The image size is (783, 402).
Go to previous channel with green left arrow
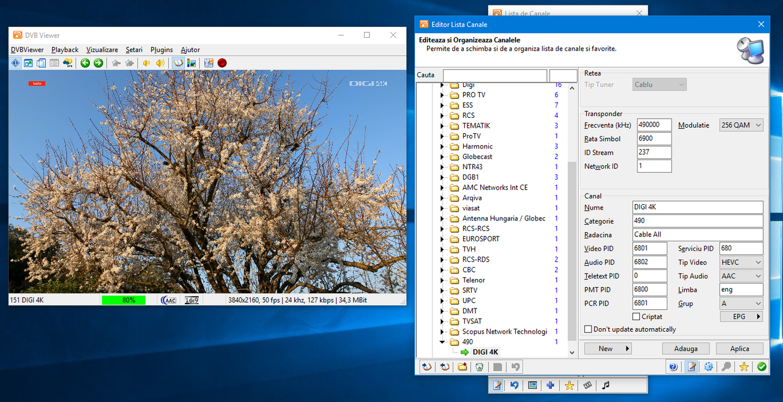(85, 63)
